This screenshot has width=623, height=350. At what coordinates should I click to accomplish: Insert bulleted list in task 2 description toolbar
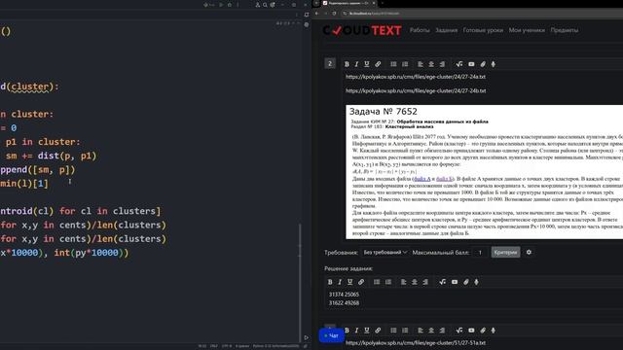[393, 64]
